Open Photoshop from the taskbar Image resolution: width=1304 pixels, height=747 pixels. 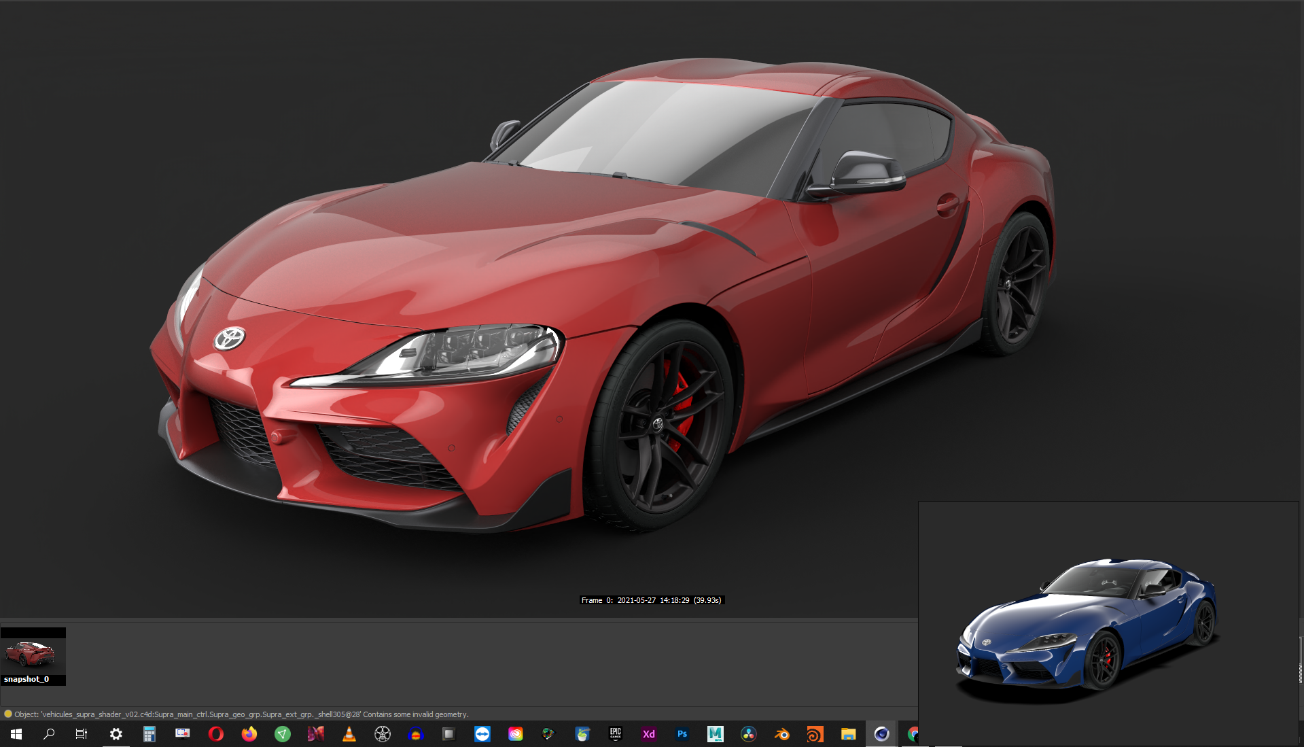[682, 734]
